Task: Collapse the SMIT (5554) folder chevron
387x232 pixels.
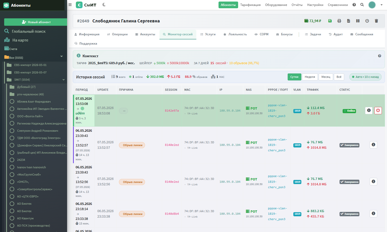Action: (x=63, y=80)
